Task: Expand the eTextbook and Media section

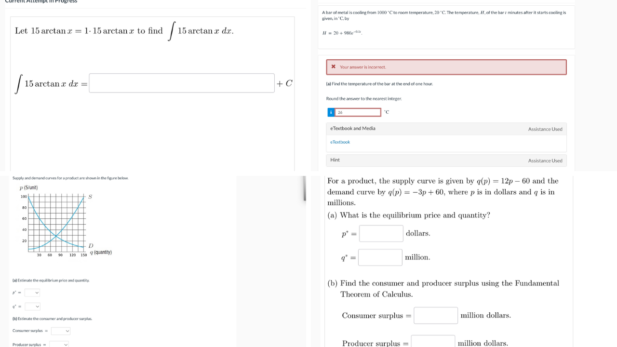Action: point(352,128)
